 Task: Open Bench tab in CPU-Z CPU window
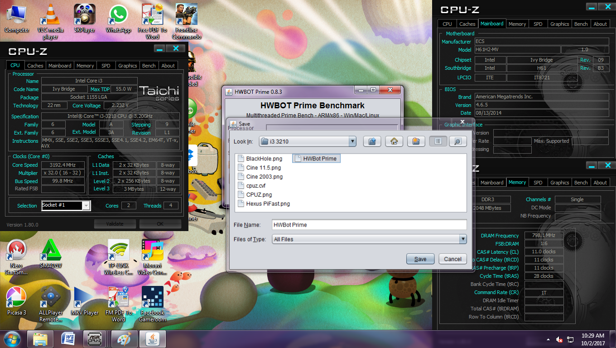pos(149,66)
